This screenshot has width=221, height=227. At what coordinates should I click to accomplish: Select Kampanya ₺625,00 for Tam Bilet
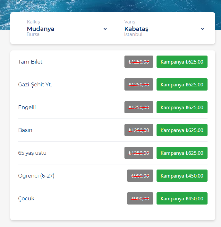(x=182, y=62)
